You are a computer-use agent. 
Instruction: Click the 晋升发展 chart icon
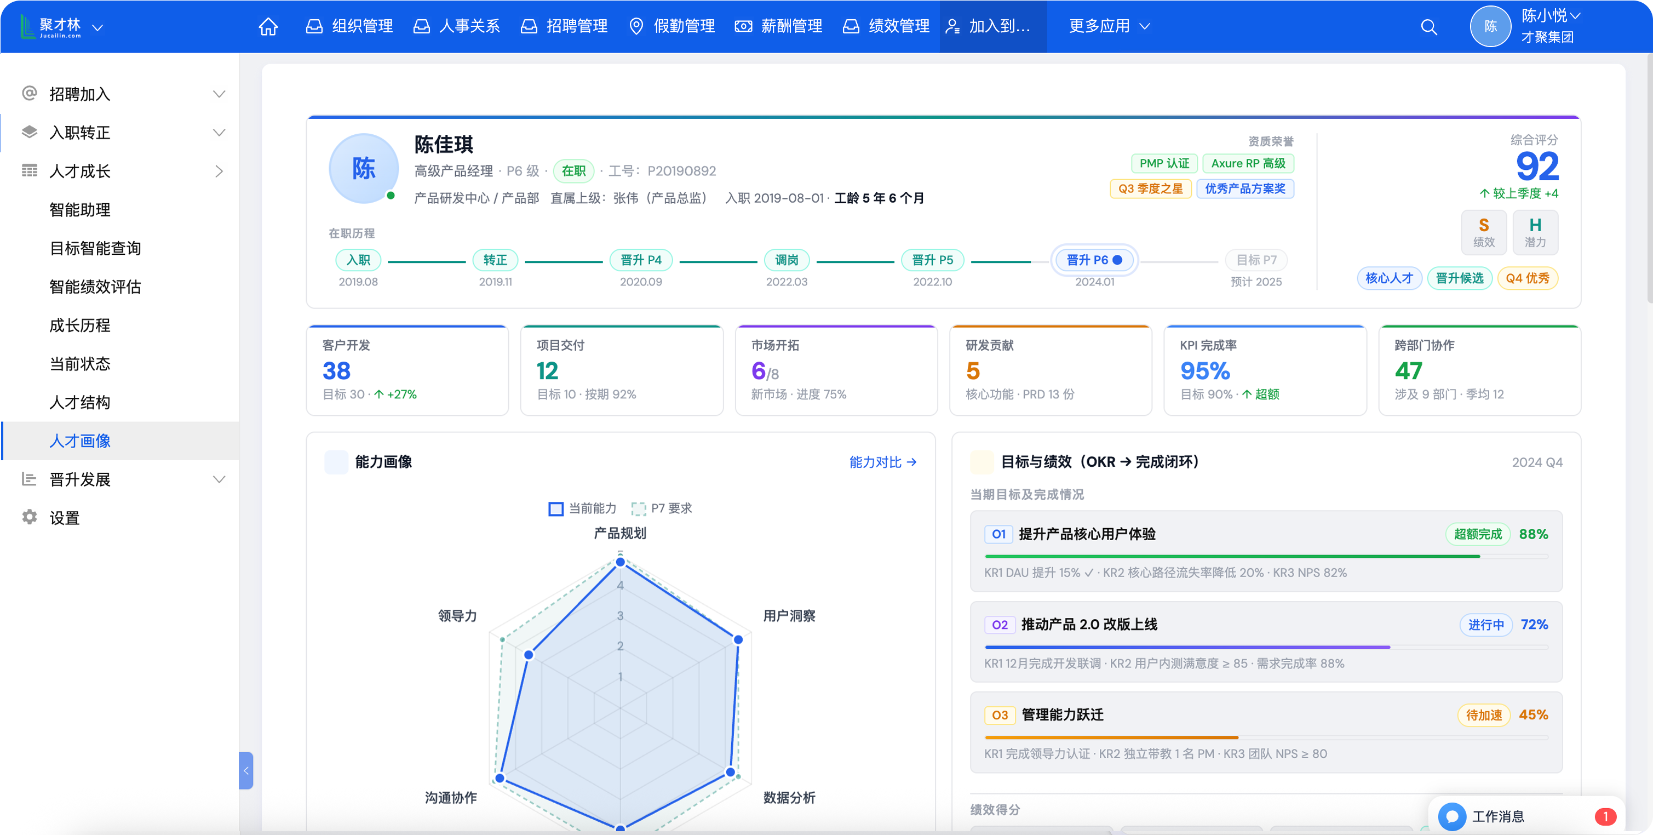[x=30, y=479]
